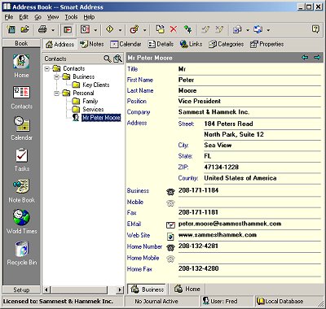Image resolution: width=326 pixels, height=309 pixels.
Task: Toggle the side panel toolbar button
Action: point(68,29)
